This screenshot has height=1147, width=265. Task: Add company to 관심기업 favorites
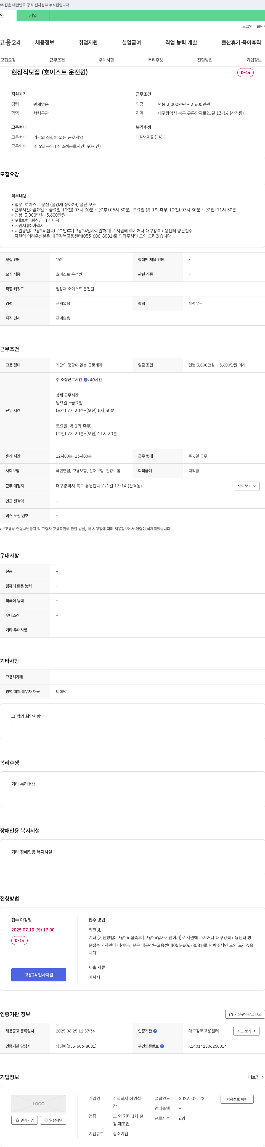click(x=25, y=1120)
